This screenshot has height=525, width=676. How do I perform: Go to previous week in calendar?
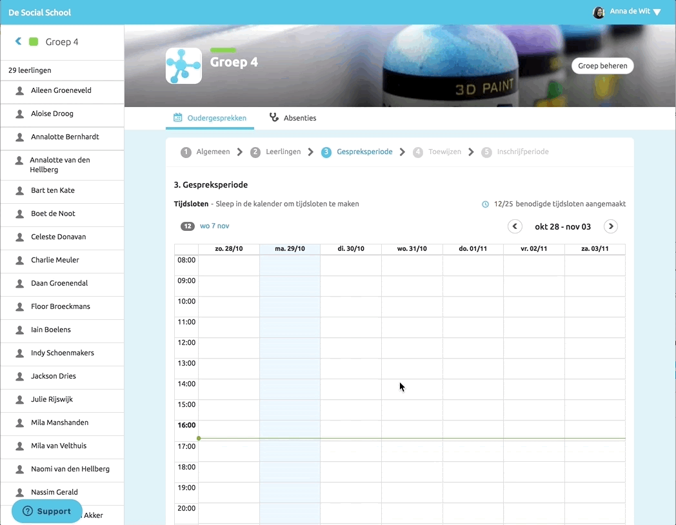515,226
